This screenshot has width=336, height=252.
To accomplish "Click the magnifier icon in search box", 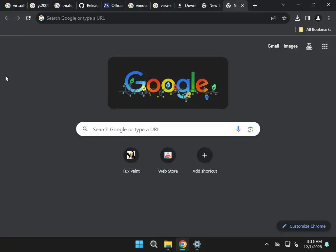I will [x=85, y=129].
